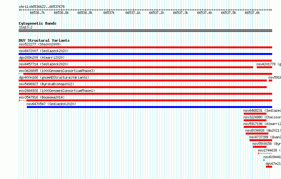Image resolution: width=281 pixels, height=179 pixels.
Task: Click the Cytogenetic Bands track title
Action: click(x=38, y=23)
